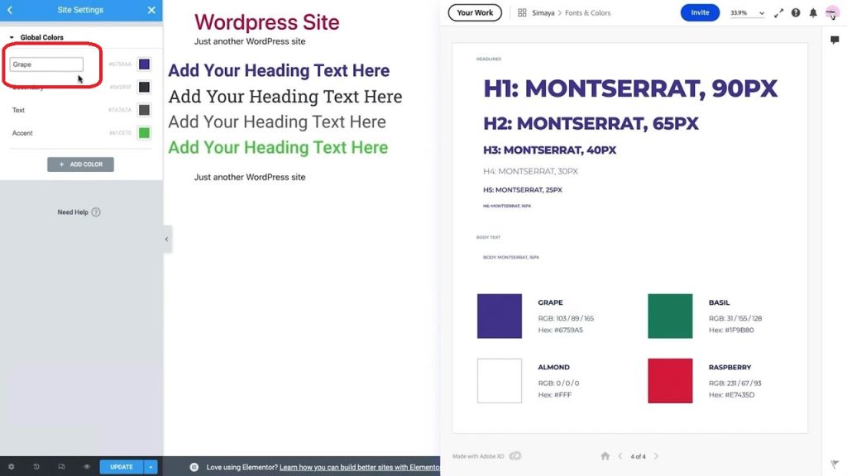The width and height of the screenshot is (847, 476).
Task: Click the 4 of 4 page indicator
Action: (x=638, y=456)
